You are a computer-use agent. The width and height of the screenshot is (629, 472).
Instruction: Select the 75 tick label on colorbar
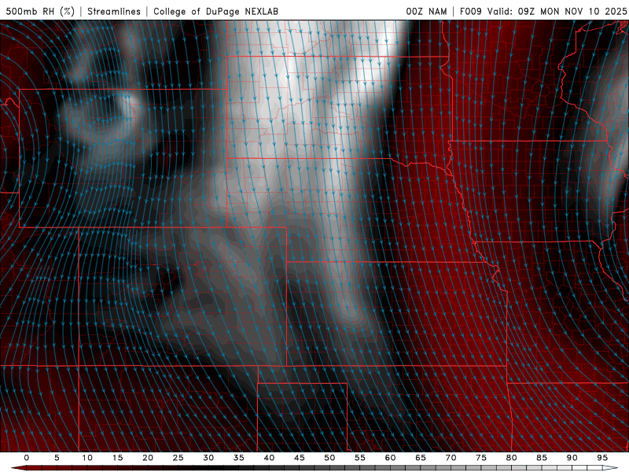click(481, 458)
